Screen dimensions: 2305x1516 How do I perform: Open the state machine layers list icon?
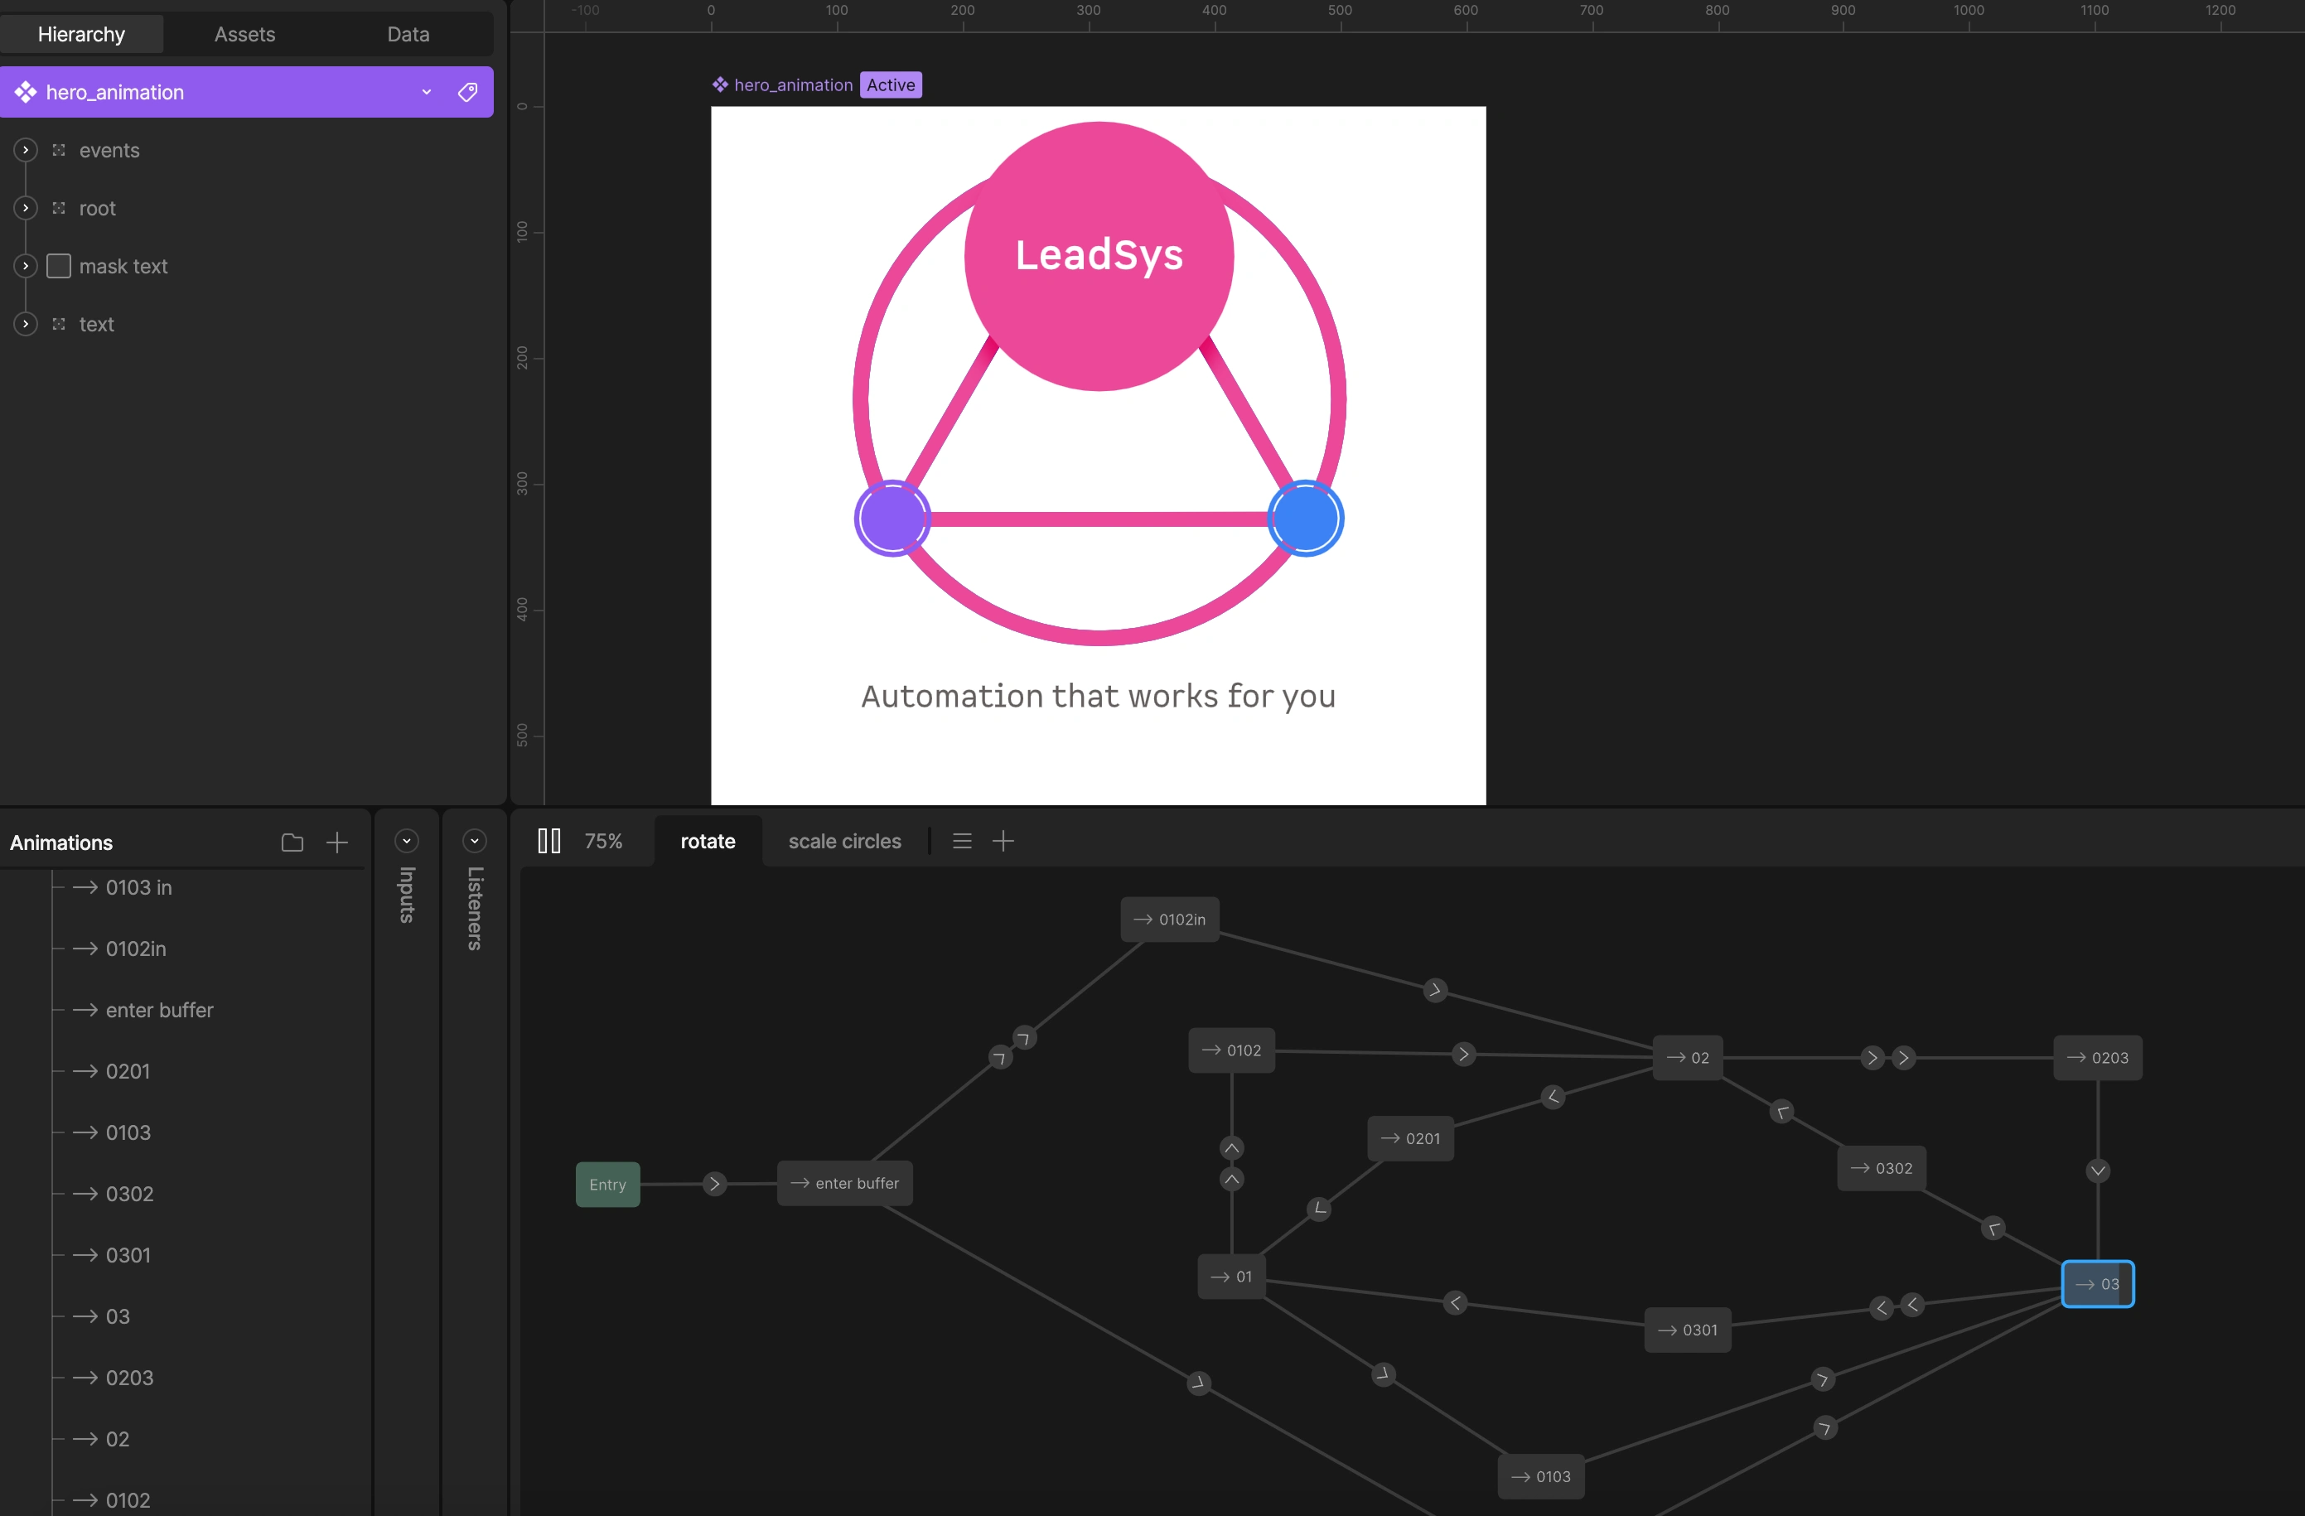(x=962, y=841)
